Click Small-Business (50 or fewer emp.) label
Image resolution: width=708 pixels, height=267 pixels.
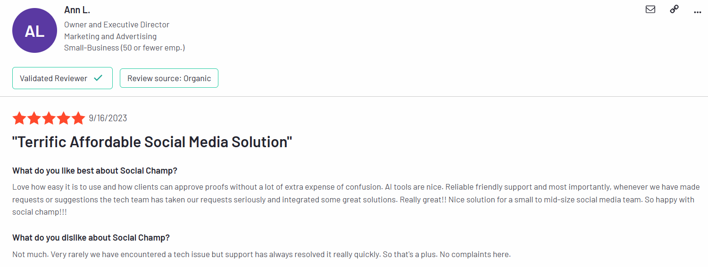pos(125,48)
